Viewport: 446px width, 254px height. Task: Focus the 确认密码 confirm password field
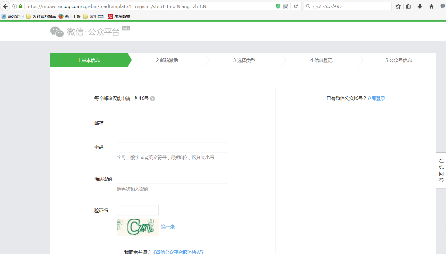172,179
